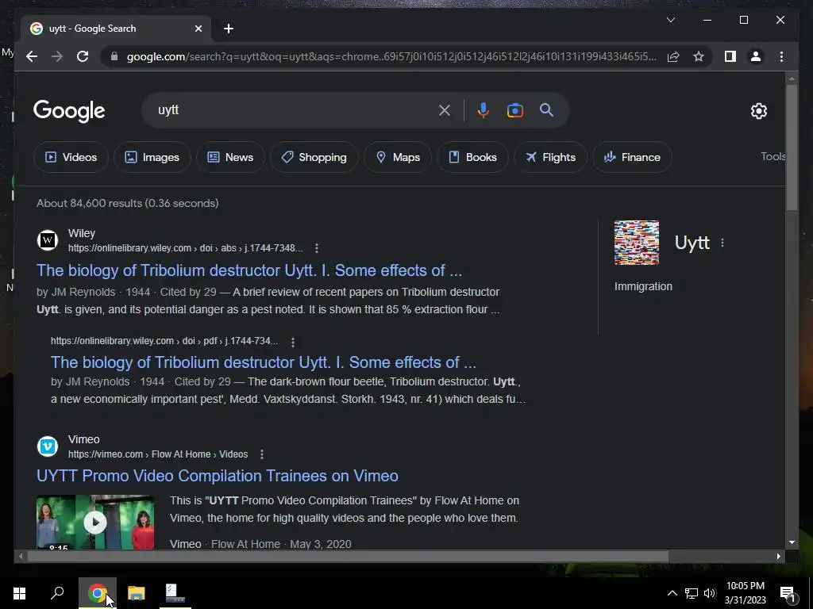Click the scroll down arrow
Screen dimensions: 813x609
pyautogui.click(x=792, y=542)
